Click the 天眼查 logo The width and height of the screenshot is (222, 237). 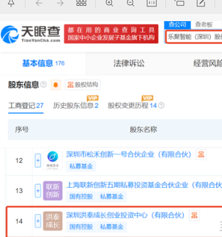(x=31, y=34)
